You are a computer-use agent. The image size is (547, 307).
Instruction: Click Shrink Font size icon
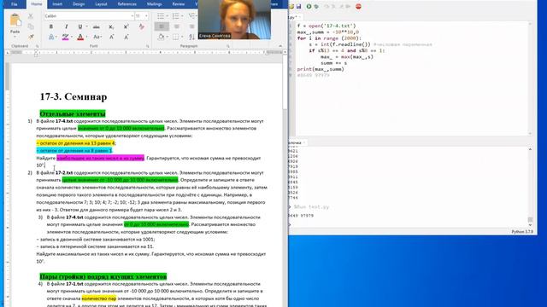click(x=126, y=37)
